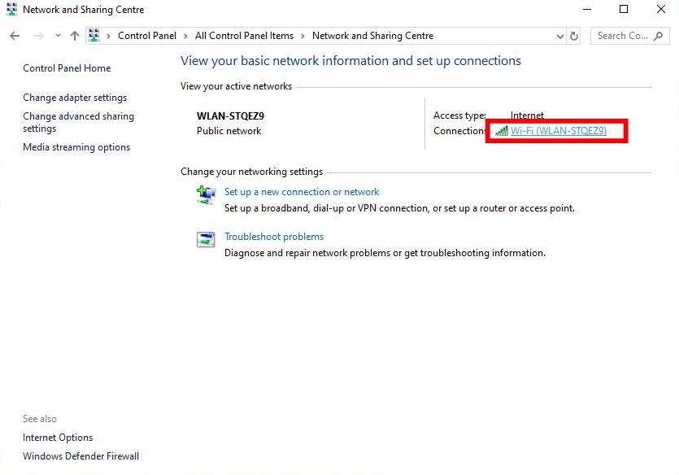Screen dimensions: 679x475
Task: Open Internet Options link
Action: [58, 438]
